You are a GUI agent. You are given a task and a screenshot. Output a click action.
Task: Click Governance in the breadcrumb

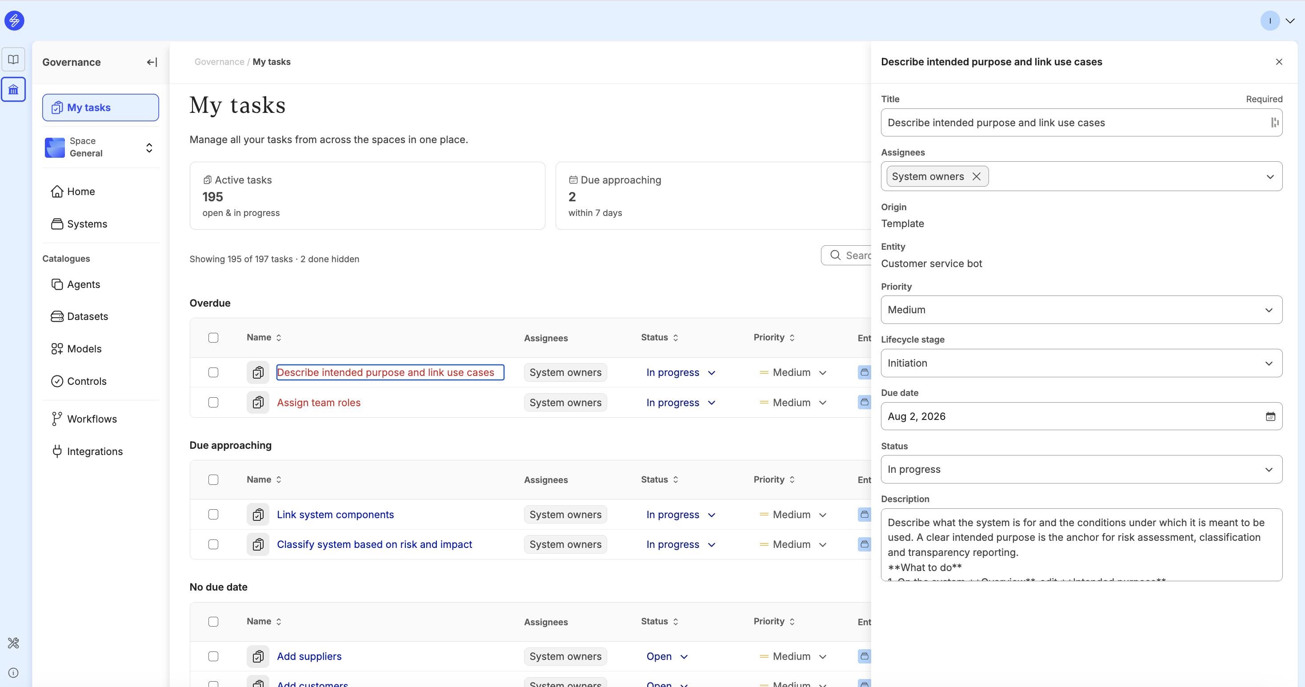pyautogui.click(x=220, y=62)
